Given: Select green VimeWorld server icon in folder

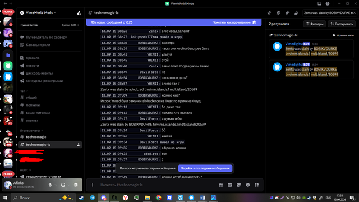Looking at the screenshot, I should coord(8,66).
